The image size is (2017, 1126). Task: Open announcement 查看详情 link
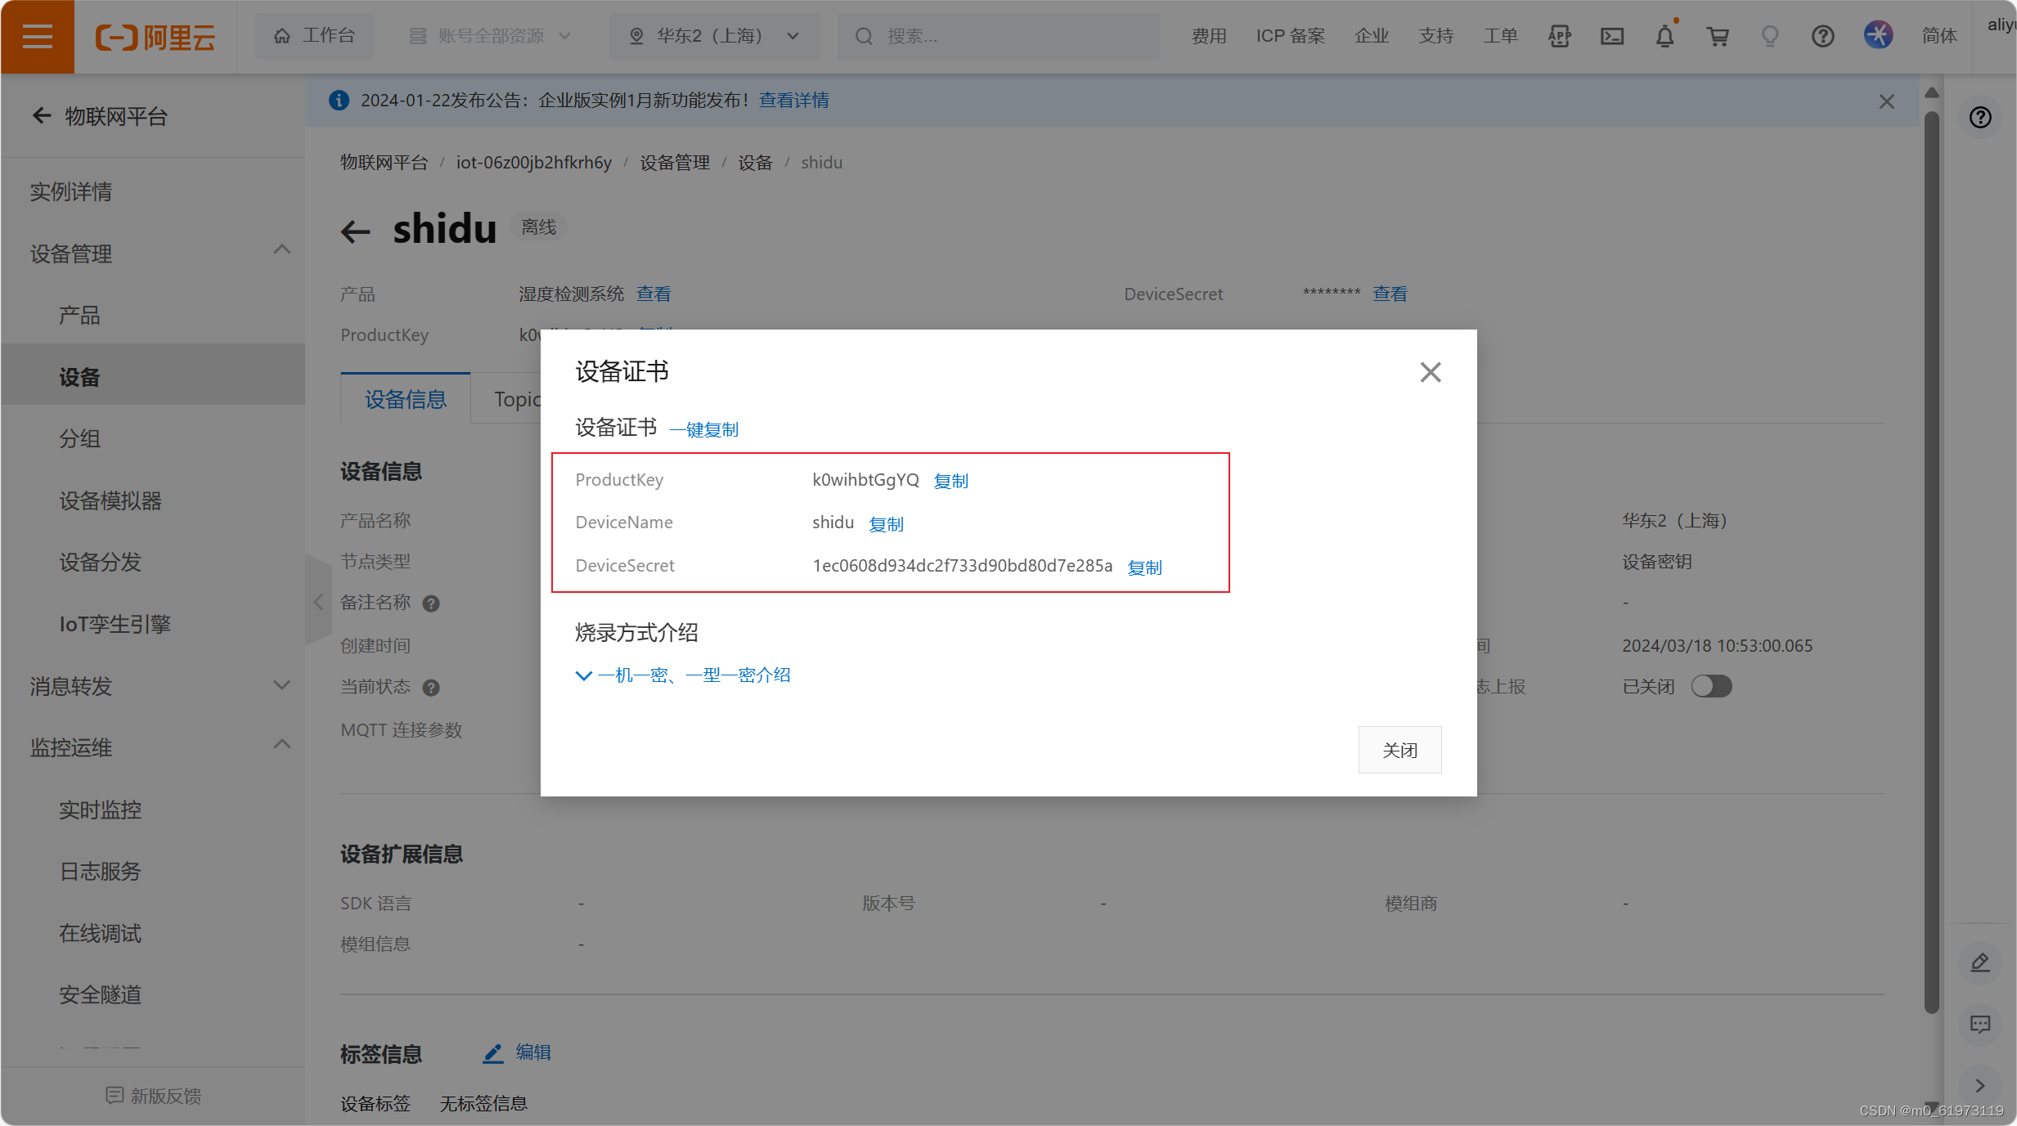pyautogui.click(x=793, y=100)
